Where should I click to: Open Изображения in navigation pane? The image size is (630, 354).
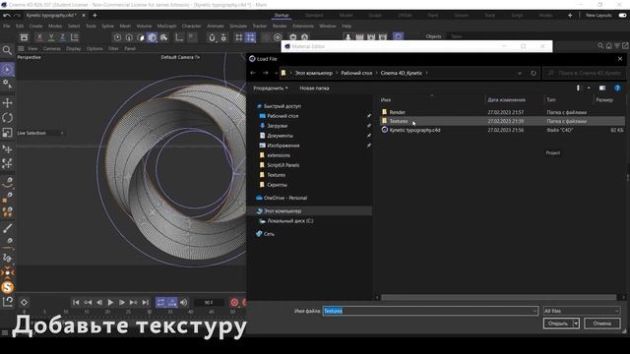tap(283, 146)
